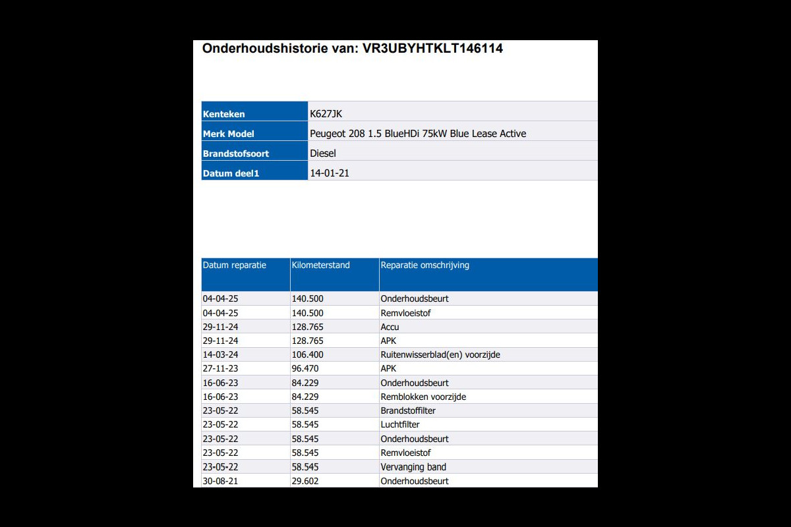The image size is (791, 527).
Task: Click the Diesel fuel type value
Action: pyautogui.click(x=323, y=153)
